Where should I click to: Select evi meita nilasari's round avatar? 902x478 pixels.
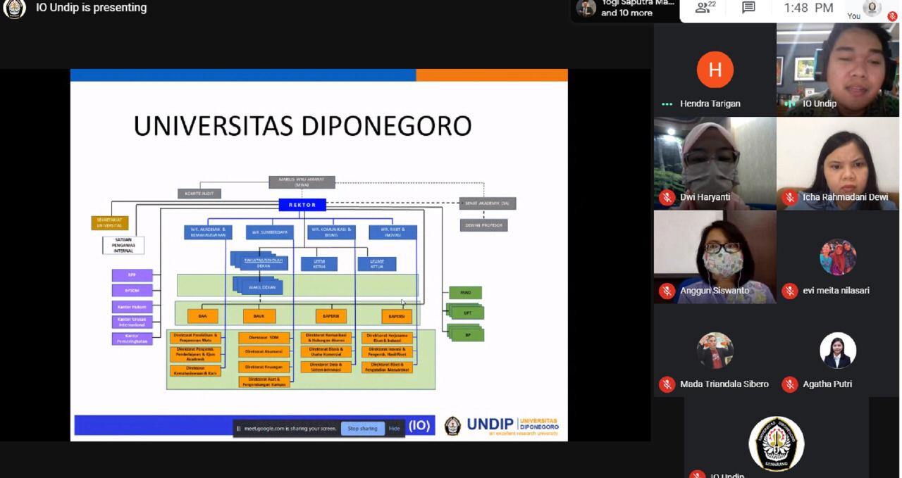(838, 257)
